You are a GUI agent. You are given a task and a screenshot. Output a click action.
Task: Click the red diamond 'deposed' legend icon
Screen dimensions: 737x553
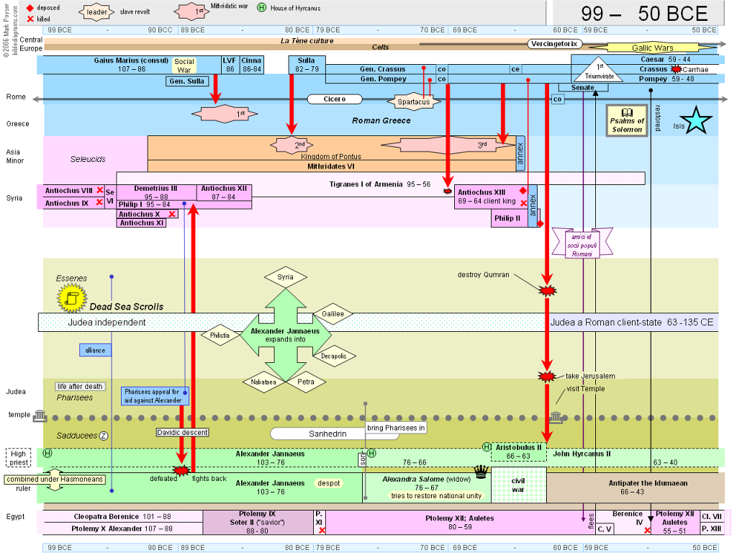click(30, 8)
